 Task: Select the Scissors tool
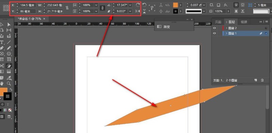2,66
